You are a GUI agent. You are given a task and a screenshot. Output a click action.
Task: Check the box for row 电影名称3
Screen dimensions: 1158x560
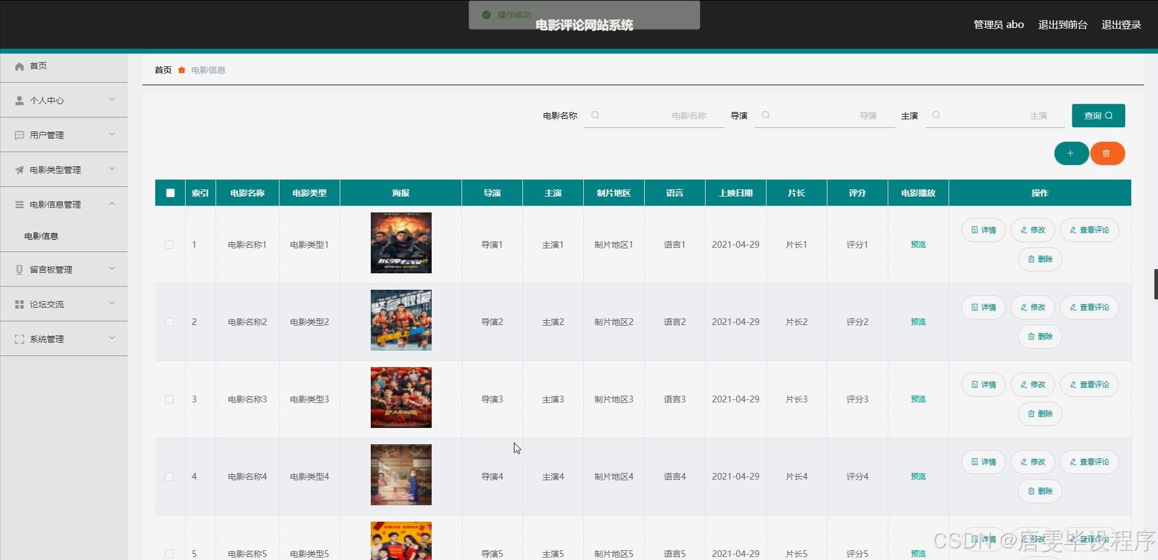[169, 399]
